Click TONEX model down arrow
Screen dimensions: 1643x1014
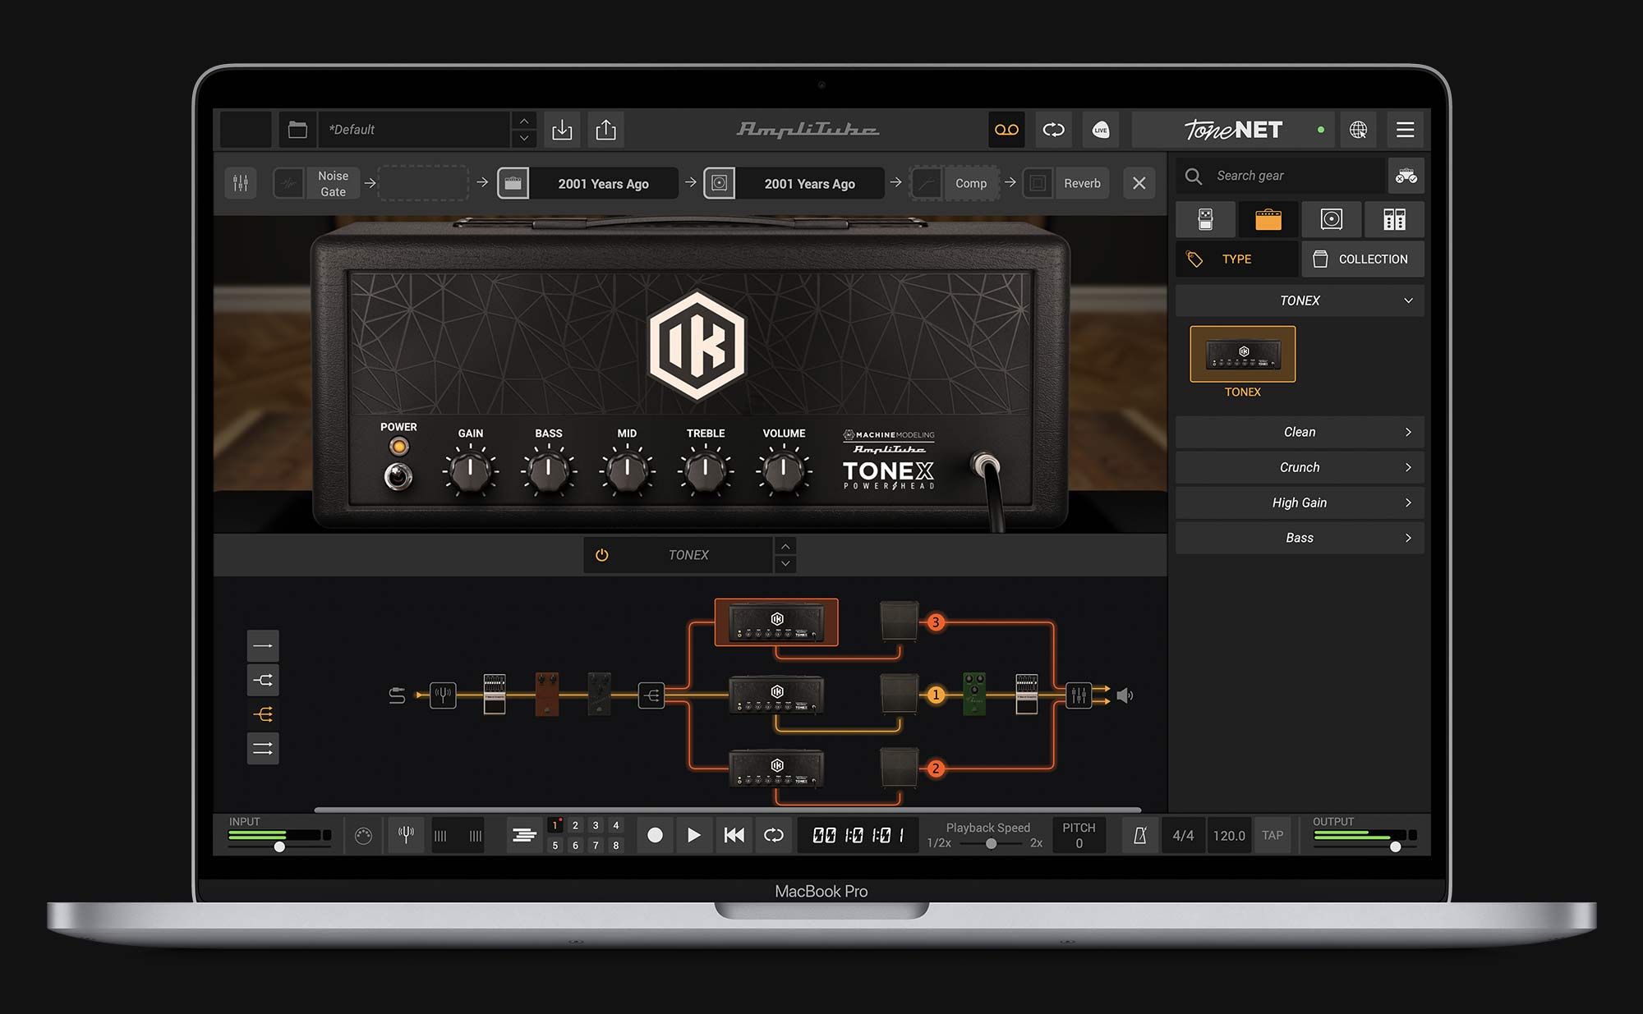coord(785,564)
